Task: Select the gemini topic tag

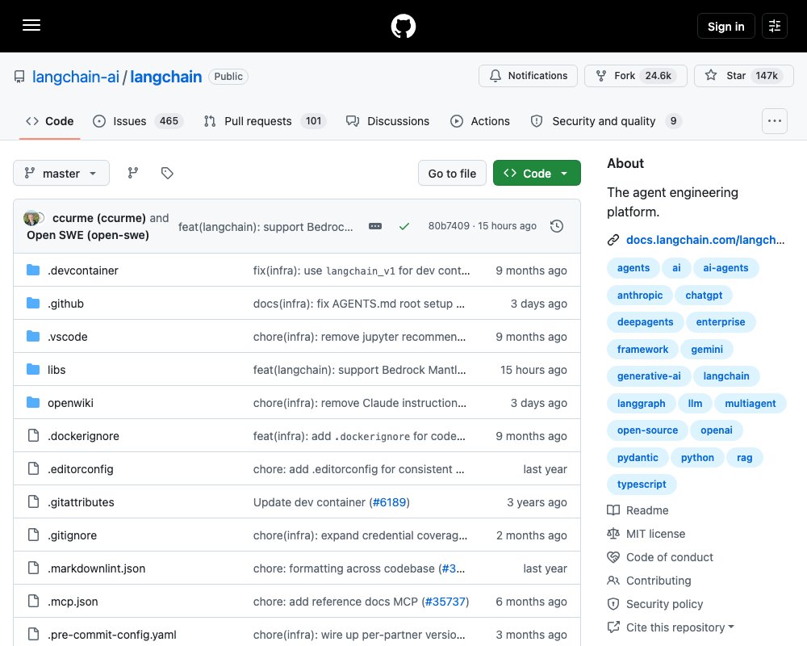Action: (x=707, y=350)
